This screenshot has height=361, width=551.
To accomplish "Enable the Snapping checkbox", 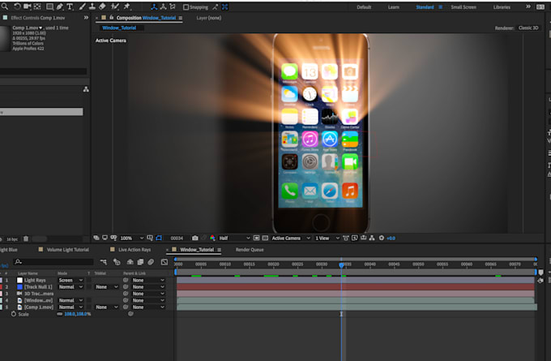I will point(186,7).
